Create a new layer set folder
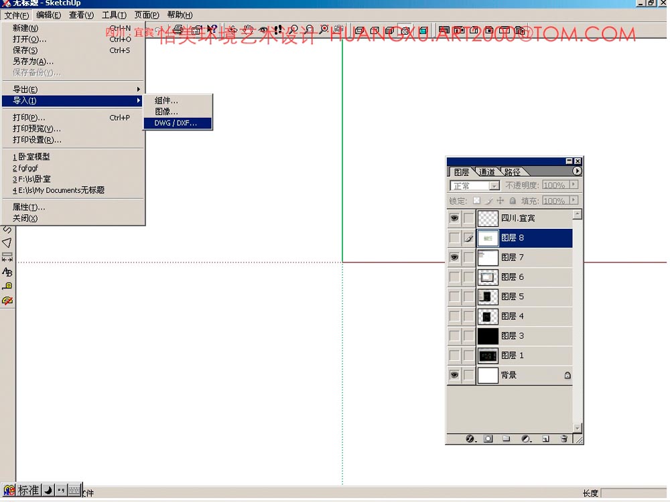This screenshot has width=670, height=502. 507,439
